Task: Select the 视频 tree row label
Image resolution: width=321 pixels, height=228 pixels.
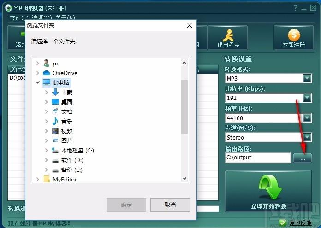Action: click(67, 131)
